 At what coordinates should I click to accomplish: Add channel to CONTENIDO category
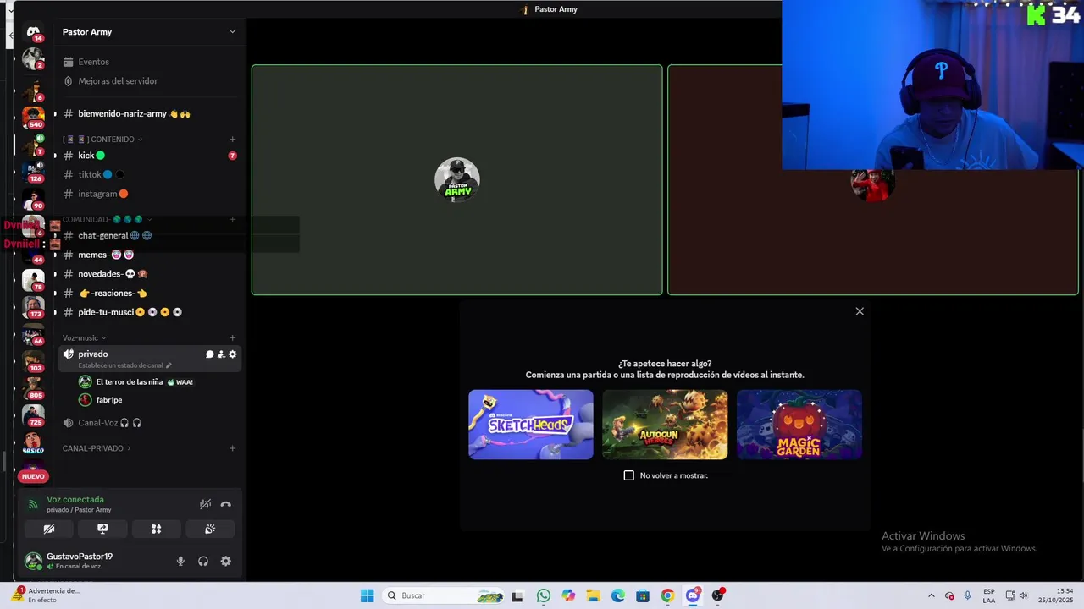233,140
